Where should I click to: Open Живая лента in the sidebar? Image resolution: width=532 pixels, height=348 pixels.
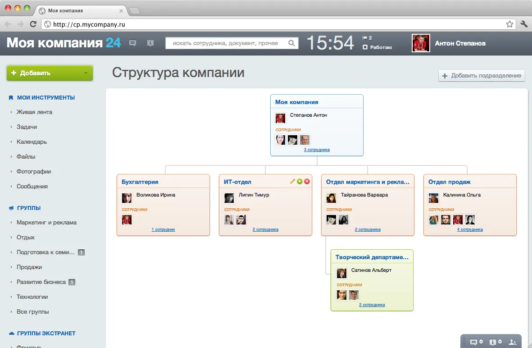pyautogui.click(x=34, y=112)
